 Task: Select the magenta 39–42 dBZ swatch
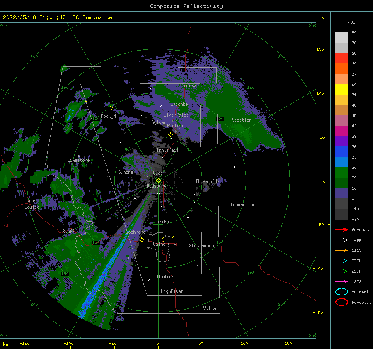pyautogui.click(x=342, y=131)
